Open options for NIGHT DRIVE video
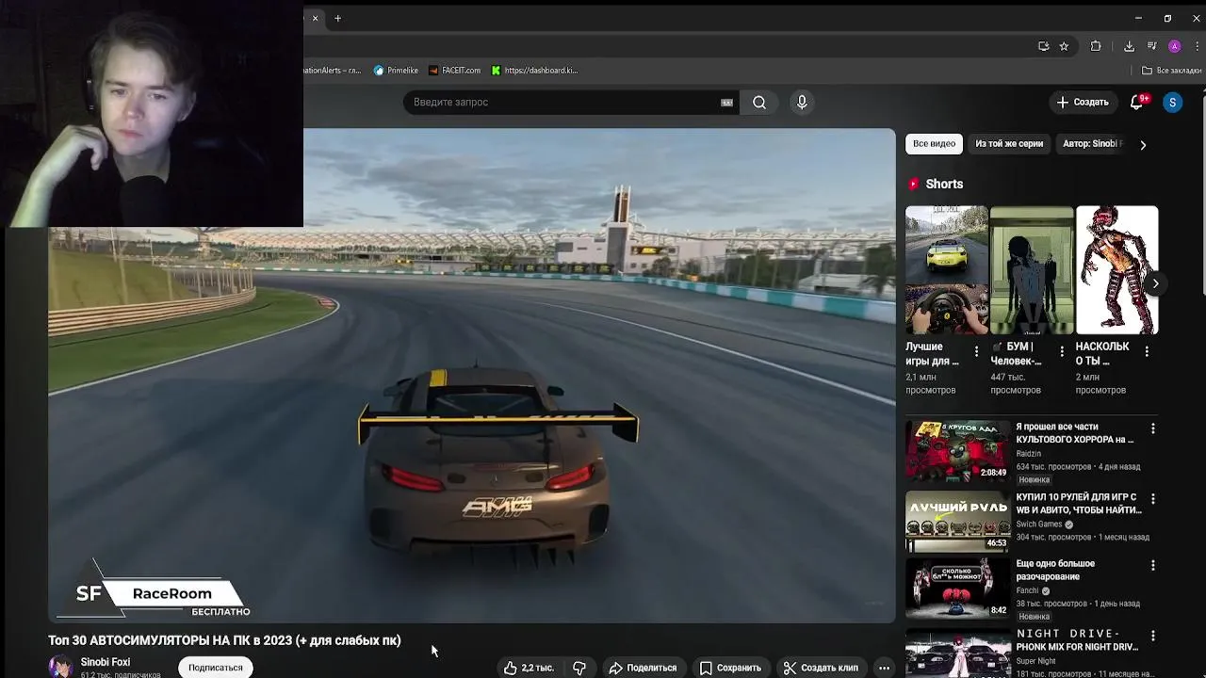The width and height of the screenshot is (1206, 678). click(x=1152, y=636)
